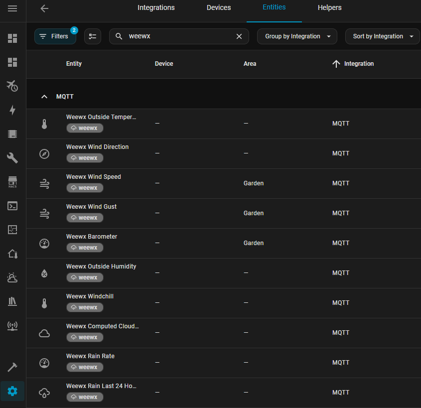This screenshot has height=408, width=421.
Task: Open the Sort by Integration dropdown
Action: click(382, 36)
